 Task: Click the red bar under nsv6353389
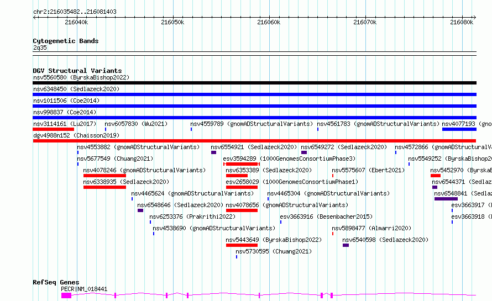tap(237, 176)
